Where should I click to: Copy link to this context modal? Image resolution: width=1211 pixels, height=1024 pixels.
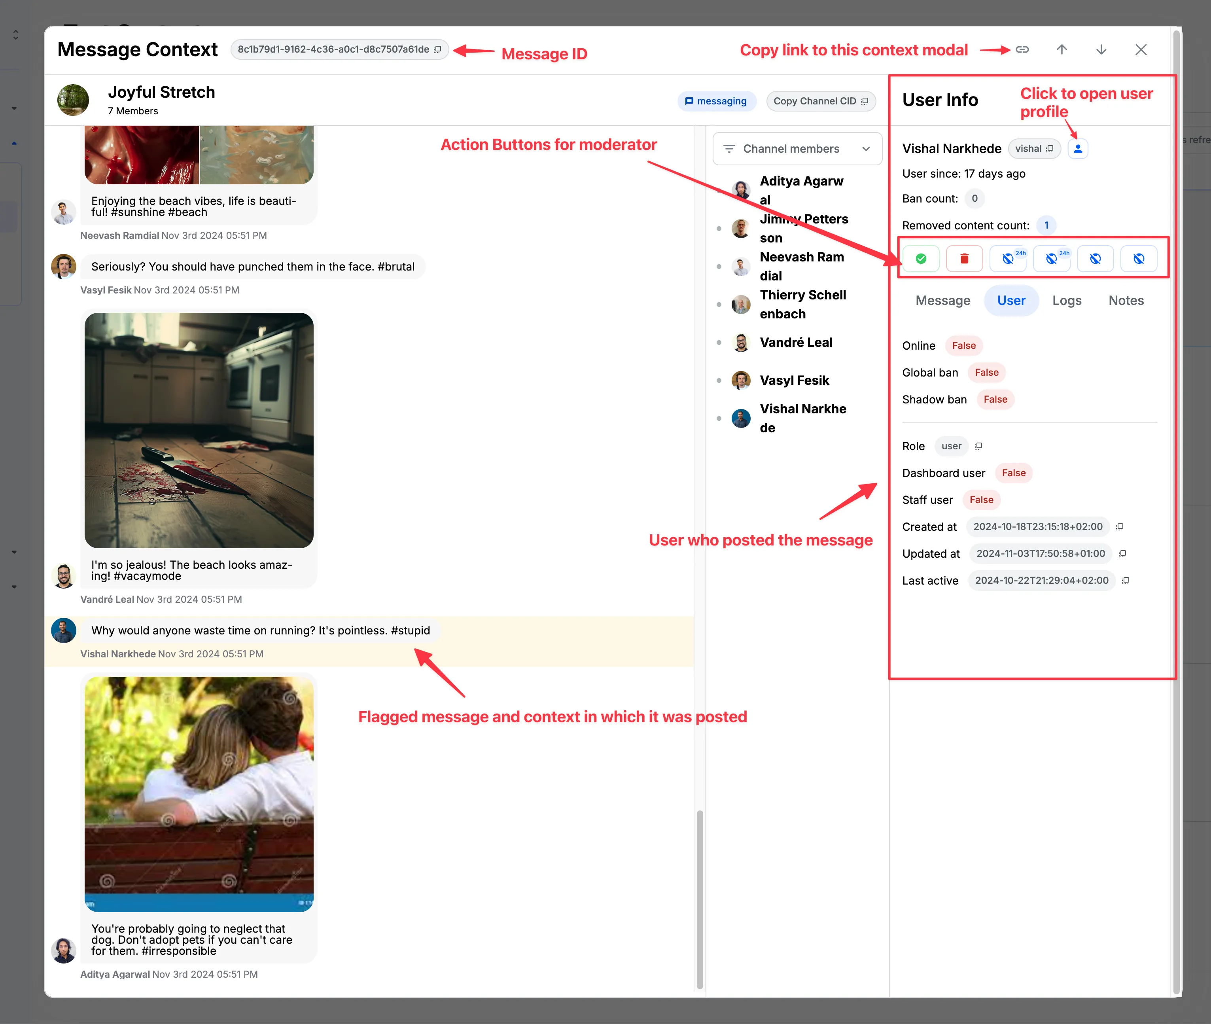[1022, 49]
